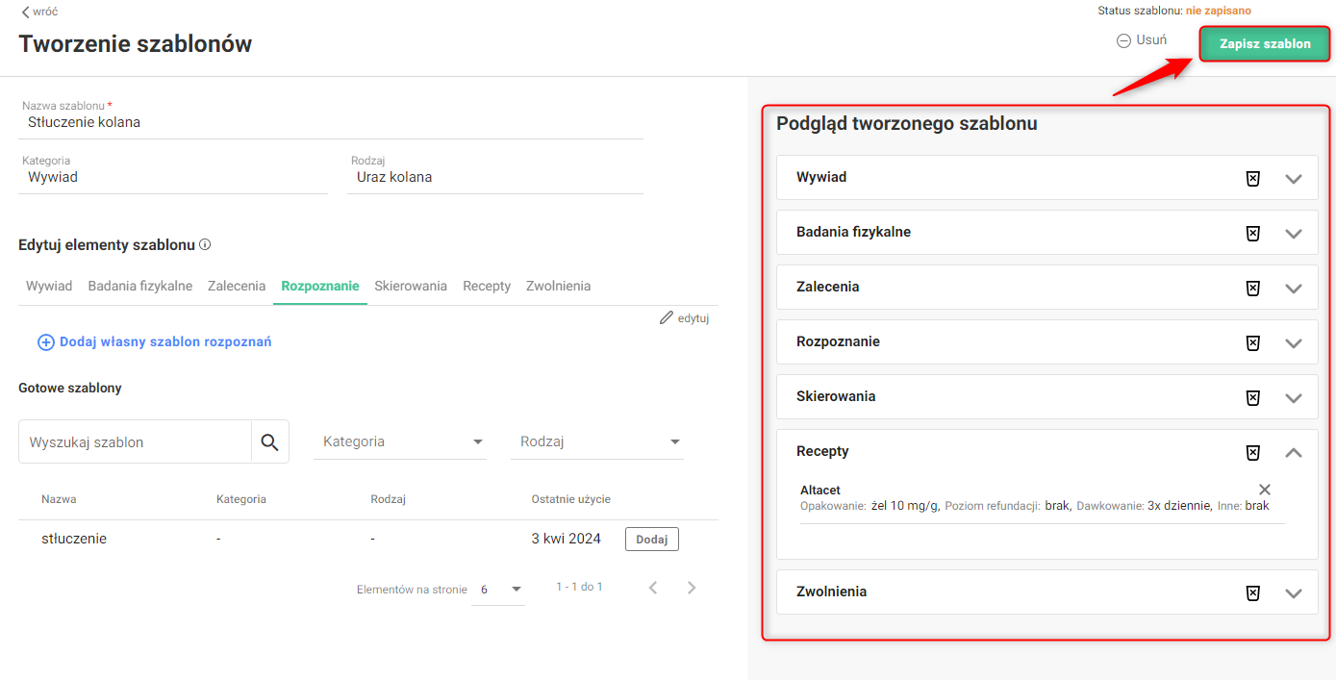Click the pencil edytuj icon
1336x680 pixels.
point(666,318)
